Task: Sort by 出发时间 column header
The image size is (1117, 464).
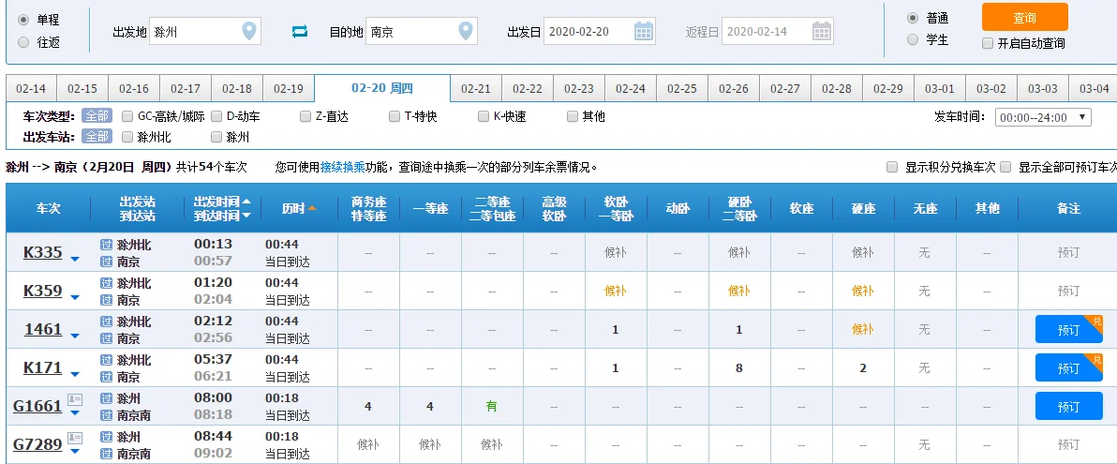Action: [222, 202]
